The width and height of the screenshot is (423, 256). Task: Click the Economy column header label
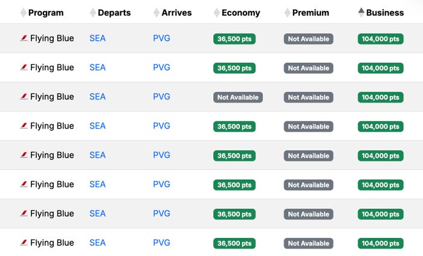click(241, 13)
